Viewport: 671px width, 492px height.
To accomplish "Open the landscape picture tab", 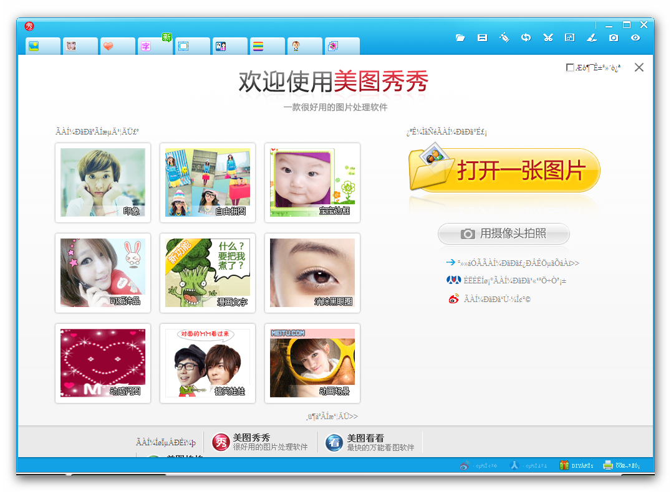I will tap(42, 46).
